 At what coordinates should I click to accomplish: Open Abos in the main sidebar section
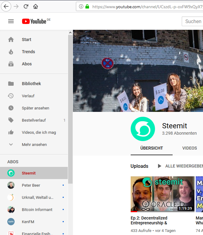click(34, 64)
